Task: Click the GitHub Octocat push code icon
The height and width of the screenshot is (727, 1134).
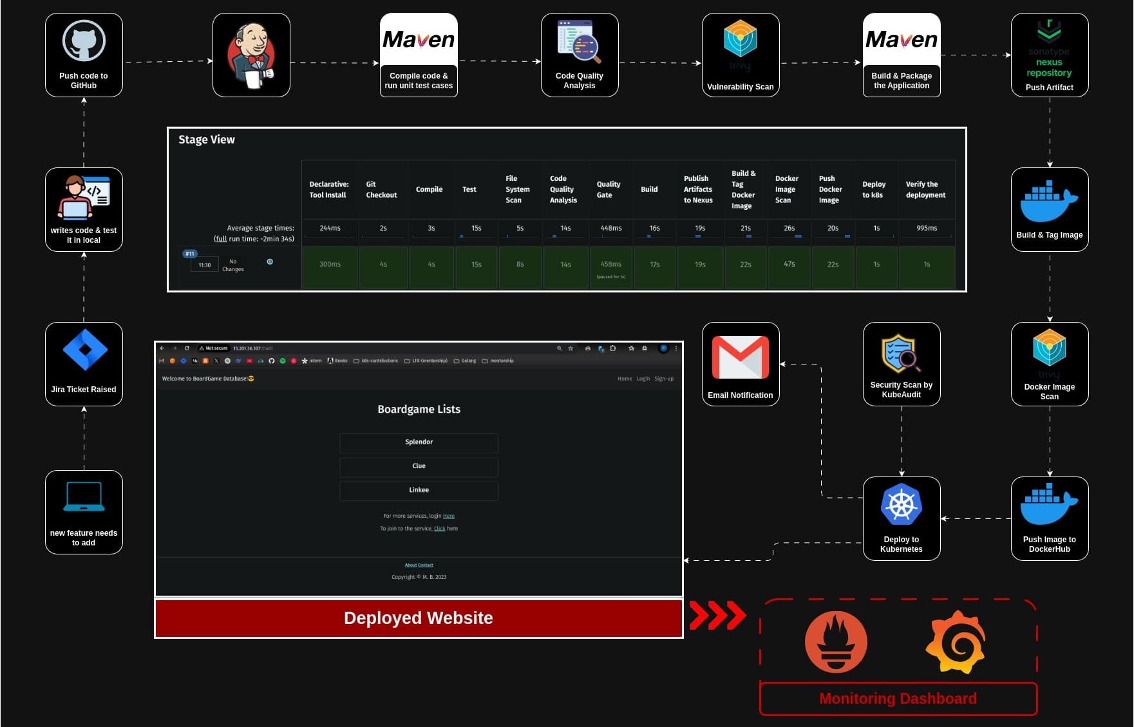Action: tap(84, 41)
